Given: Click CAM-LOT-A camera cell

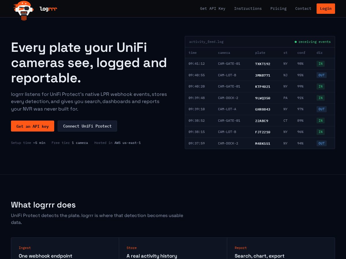Looking at the screenshot, I should coord(227,109).
